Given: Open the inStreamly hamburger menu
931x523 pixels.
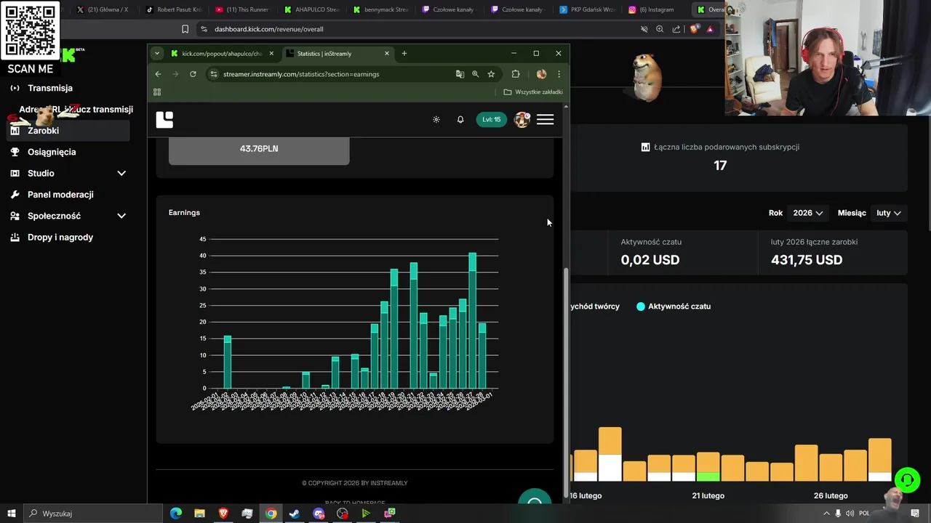Looking at the screenshot, I should tap(545, 120).
